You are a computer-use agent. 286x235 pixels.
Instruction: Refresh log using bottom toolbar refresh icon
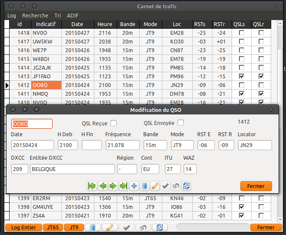coord(159,227)
